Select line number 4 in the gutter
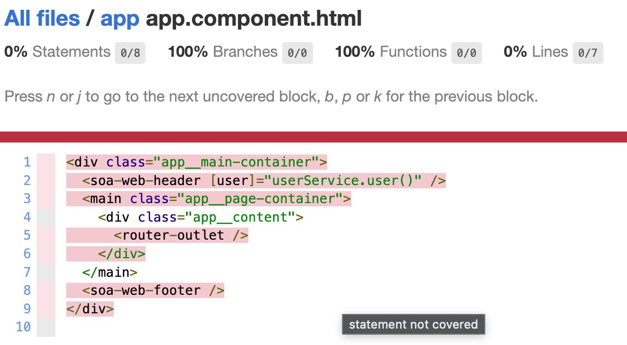Screen dimensions: 627x345 (27, 217)
